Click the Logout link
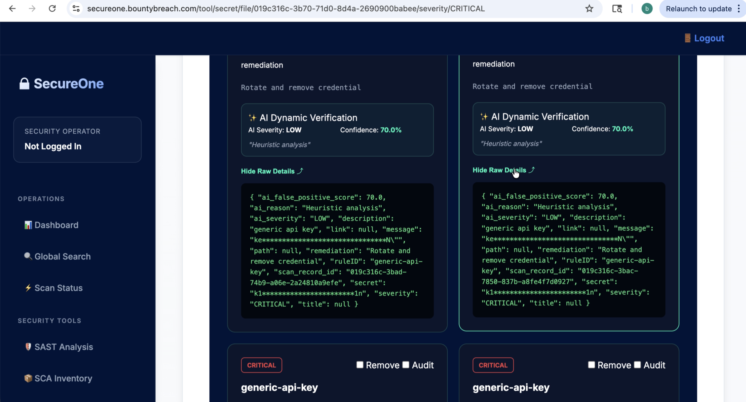746x402 pixels. pos(709,38)
